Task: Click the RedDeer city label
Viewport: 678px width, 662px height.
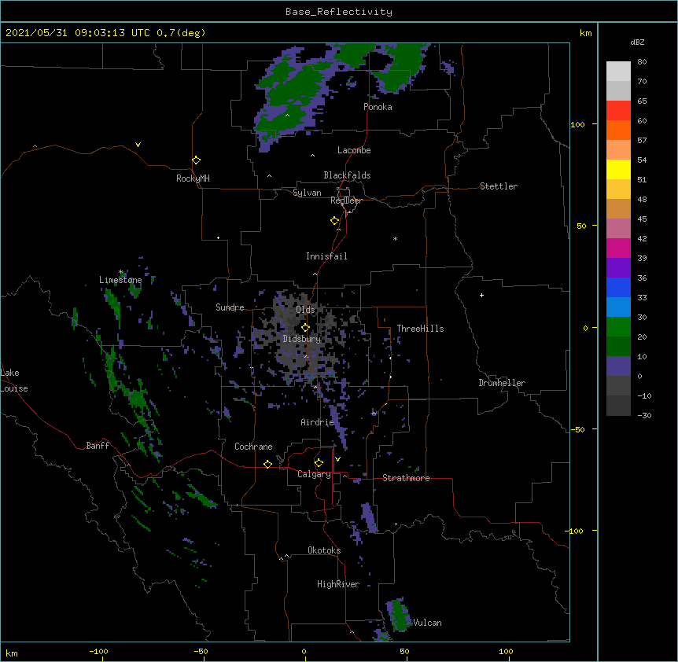Action: [346, 200]
